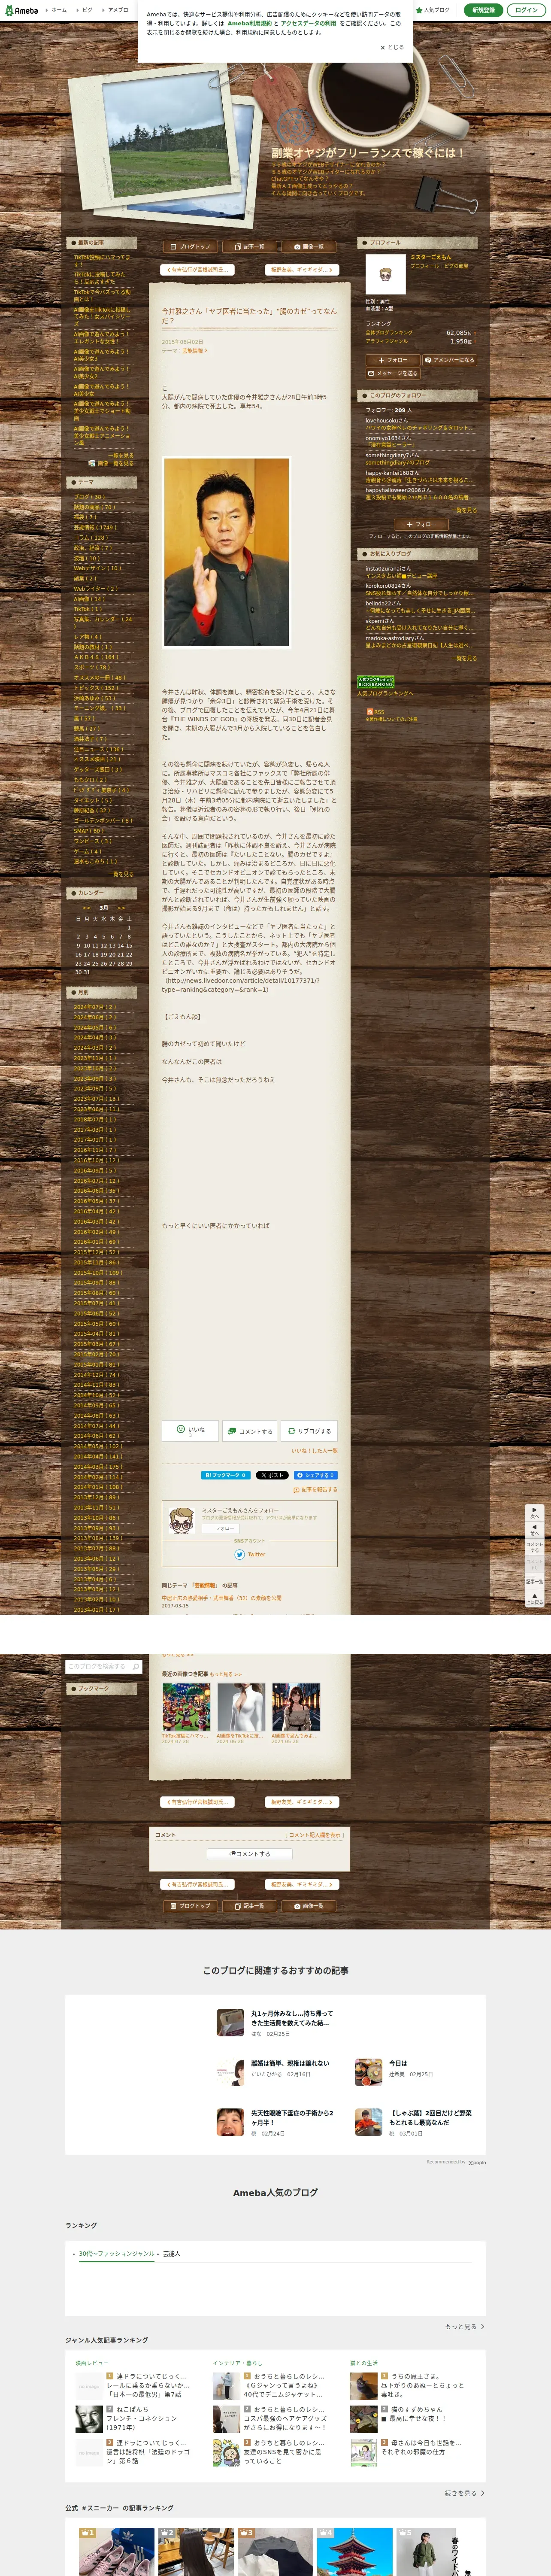Click the 新規登録 button
Screen dimensions: 551x2576
(483, 10)
